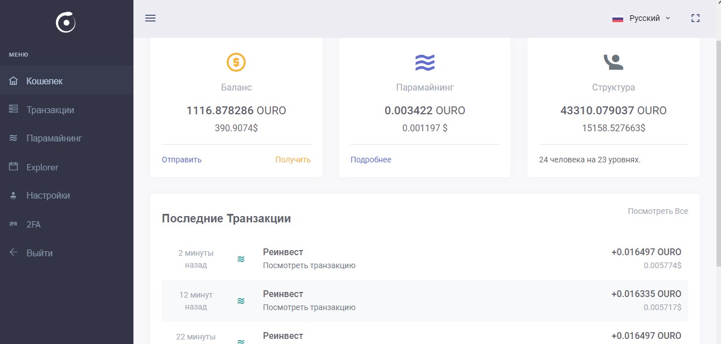Click the arrow icon beside Выйти

[x=14, y=252]
